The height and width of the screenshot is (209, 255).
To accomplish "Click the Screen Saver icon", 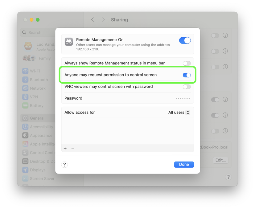I will [25, 178].
